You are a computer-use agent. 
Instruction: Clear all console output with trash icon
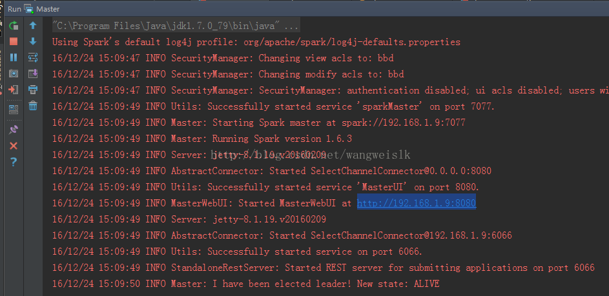tap(32, 106)
